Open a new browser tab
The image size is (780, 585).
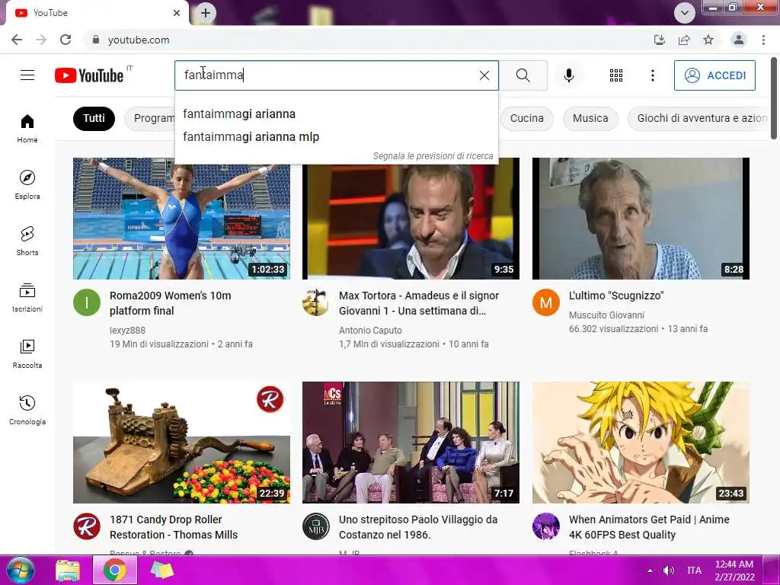(x=206, y=13)
